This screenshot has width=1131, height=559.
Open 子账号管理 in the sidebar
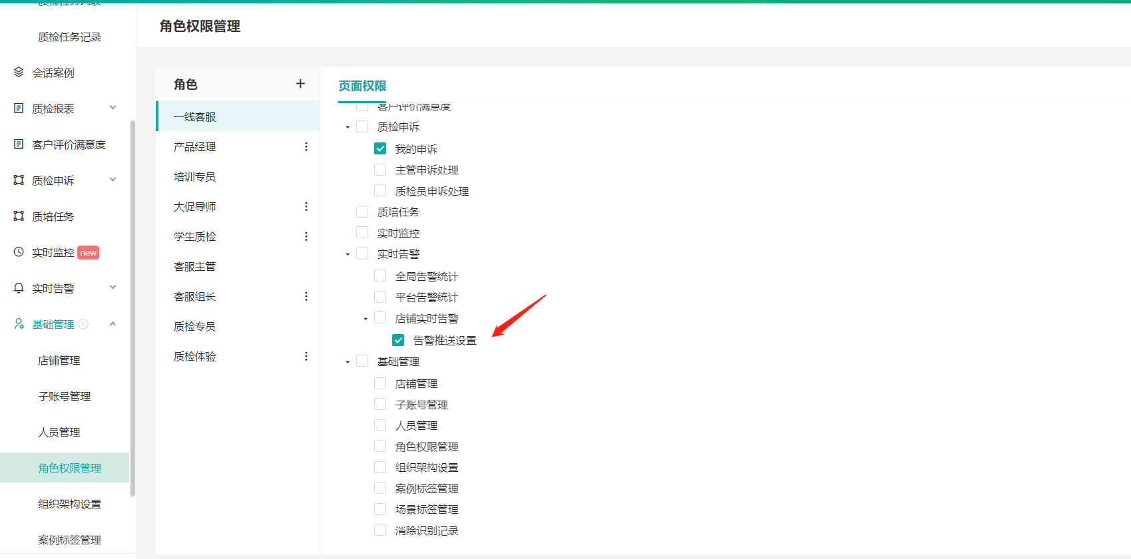(x=65, y=396)
